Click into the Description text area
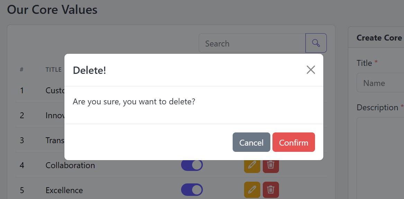 (x=380, y=158)
